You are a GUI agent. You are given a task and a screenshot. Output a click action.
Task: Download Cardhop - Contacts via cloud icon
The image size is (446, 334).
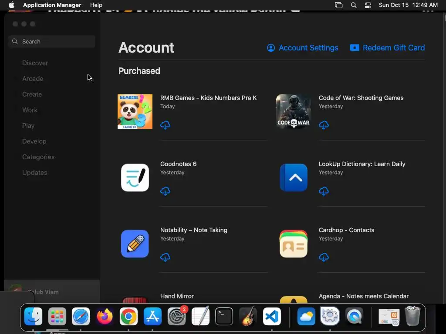(x=324, y=257)
